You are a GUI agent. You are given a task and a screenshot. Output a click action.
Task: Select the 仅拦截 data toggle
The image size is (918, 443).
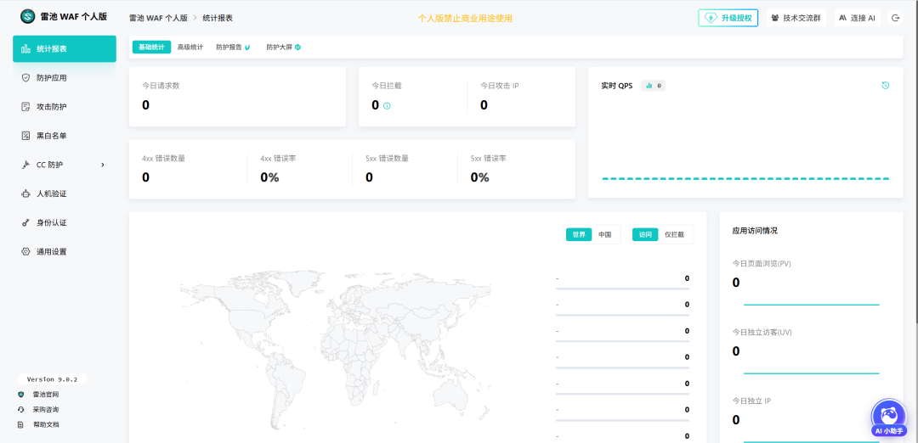[674, 234]
